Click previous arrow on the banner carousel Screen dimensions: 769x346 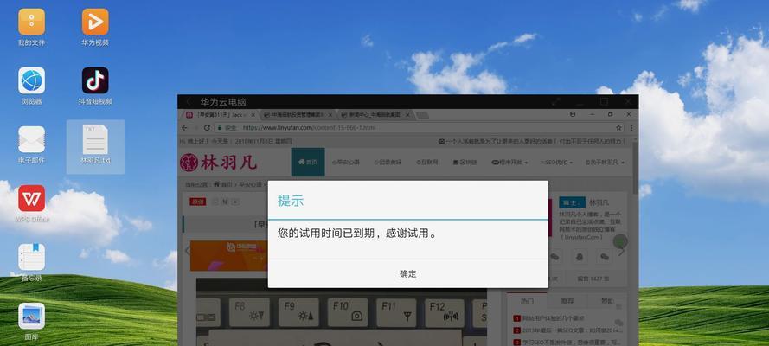click(x=188, y=251)
